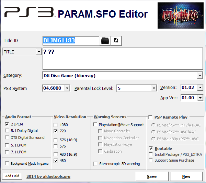The width and height of the screenshot is (206, 183).
Task: Uncheck the 2 LPCM audio checkbox
Action: click(7, 124)
